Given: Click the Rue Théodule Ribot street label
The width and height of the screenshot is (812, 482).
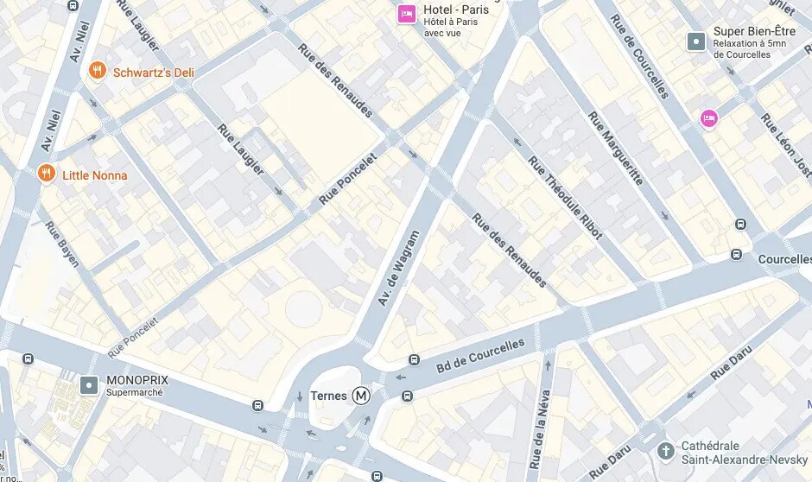Looking at the screenshot, I should tap(565, 198).
